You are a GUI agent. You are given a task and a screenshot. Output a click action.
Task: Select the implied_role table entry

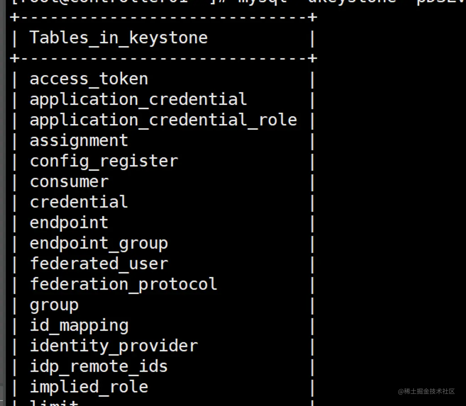[x=89, y=387]
